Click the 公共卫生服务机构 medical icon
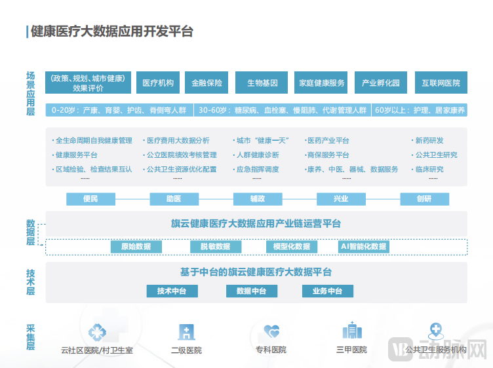 pyautogui.click(x=436, y=331)
